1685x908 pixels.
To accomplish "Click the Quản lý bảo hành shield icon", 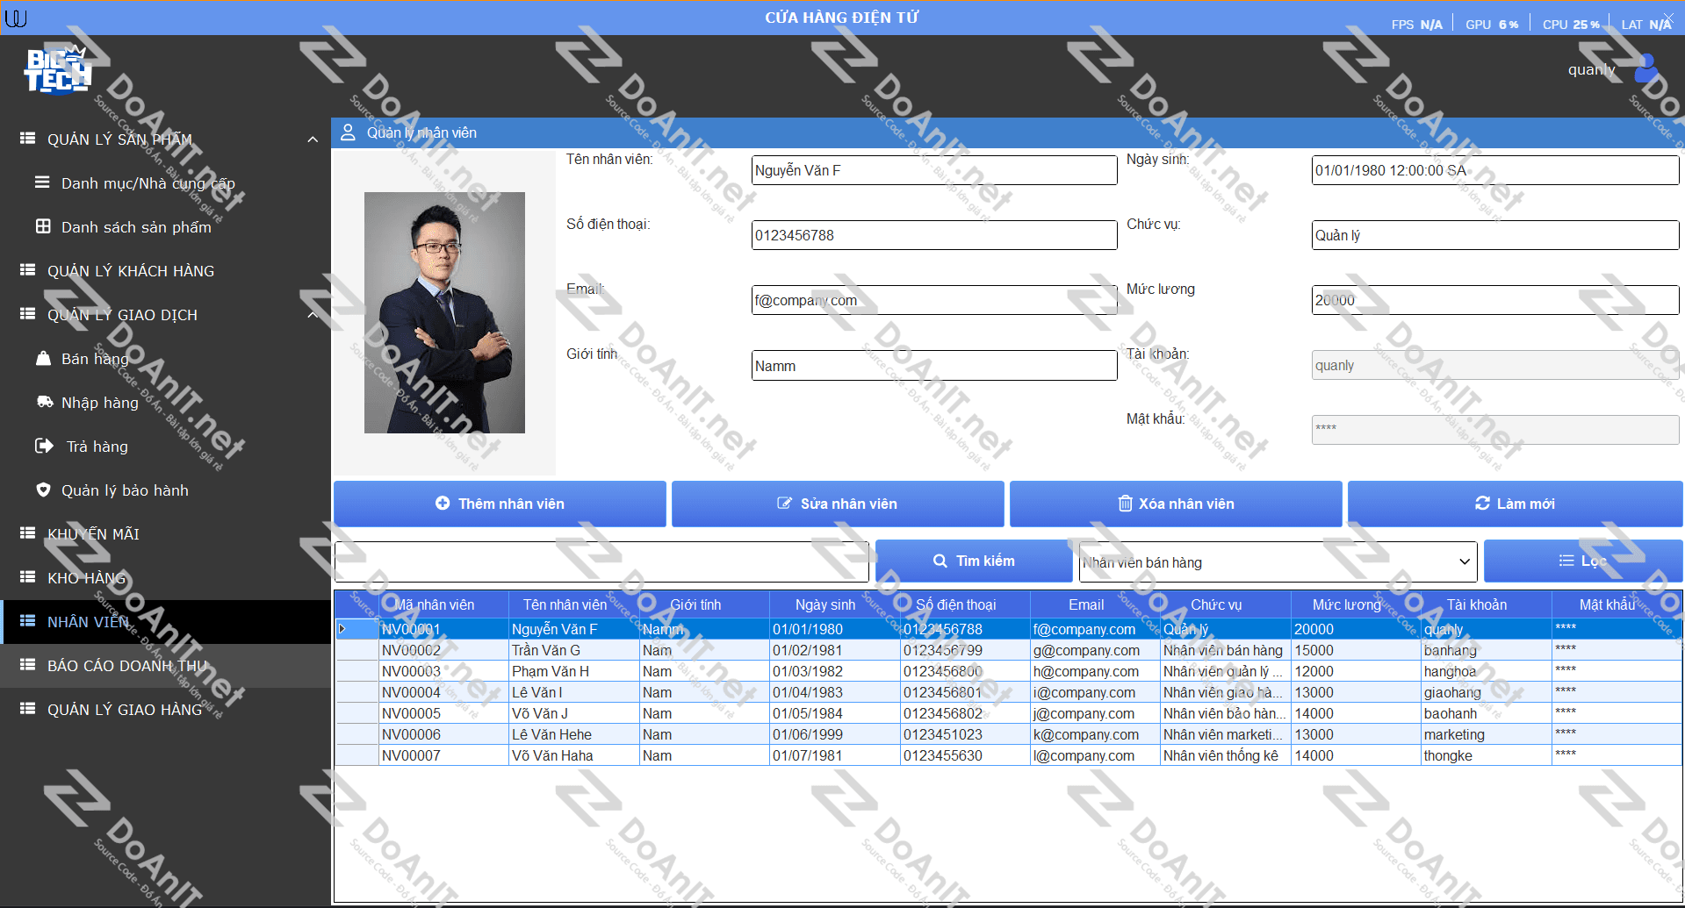I will (43, 490).
